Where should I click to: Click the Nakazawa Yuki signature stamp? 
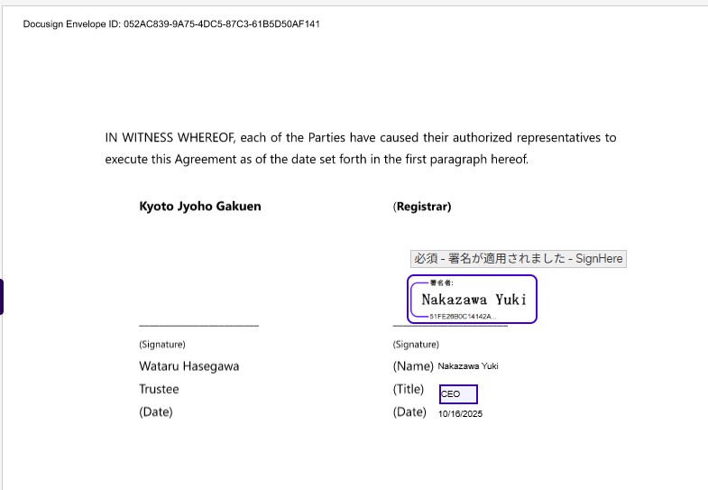pos(473,300)
